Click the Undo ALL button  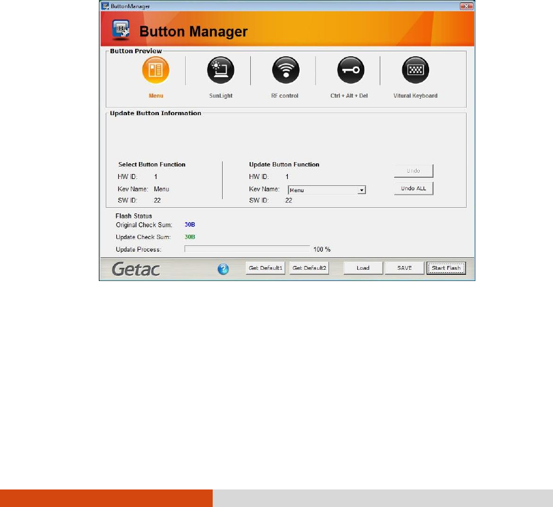(413, 188)
